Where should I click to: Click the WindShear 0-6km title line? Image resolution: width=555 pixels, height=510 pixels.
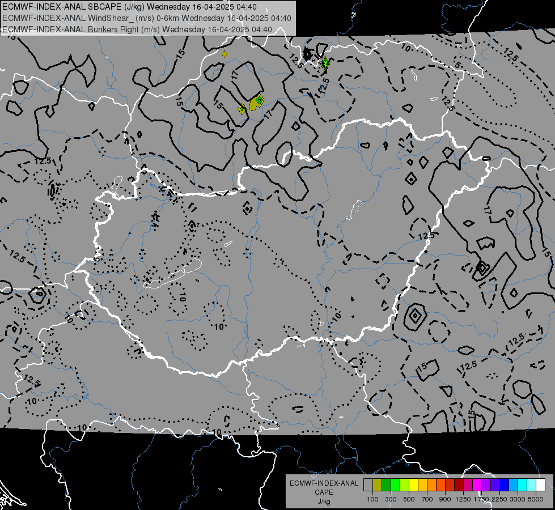[x=146, y=18]
